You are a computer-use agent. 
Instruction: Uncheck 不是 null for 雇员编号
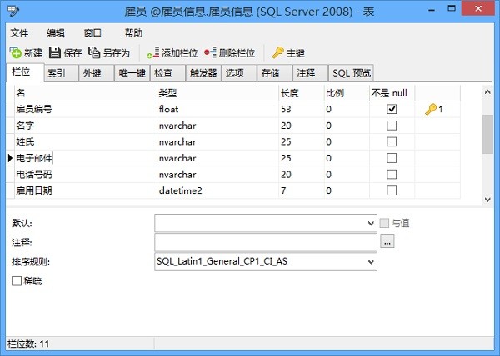392,109
